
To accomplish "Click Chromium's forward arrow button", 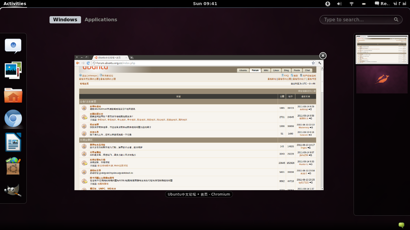I will point(83,63).
